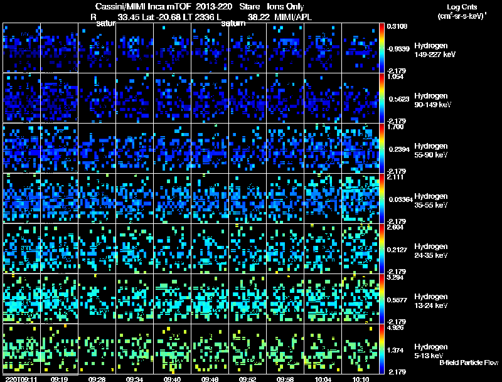Select the Hydrogen 55-90 keV panel at 09:34
This screenshot has width=502, height=382.
pos(134,148)
